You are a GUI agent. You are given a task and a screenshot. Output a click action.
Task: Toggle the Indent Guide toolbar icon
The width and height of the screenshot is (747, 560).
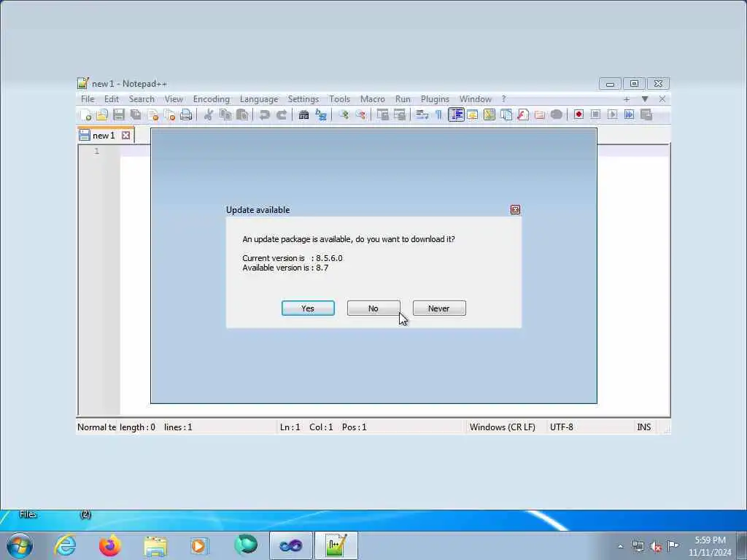(456, 114)
